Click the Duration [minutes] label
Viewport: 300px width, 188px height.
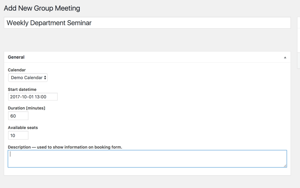coord(26,108)
